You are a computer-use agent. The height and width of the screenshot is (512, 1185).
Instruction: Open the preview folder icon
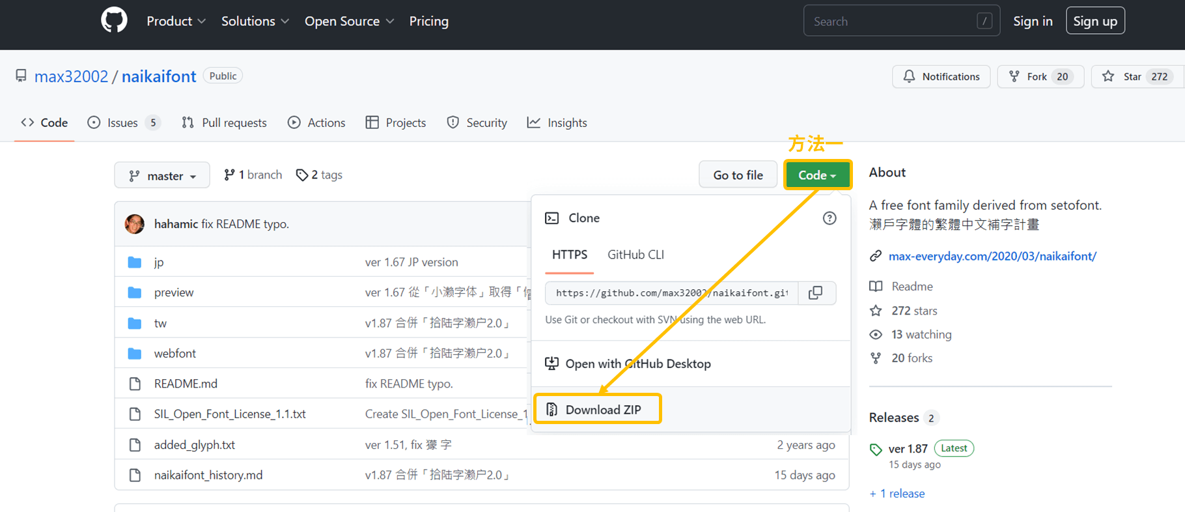(135, 292)
